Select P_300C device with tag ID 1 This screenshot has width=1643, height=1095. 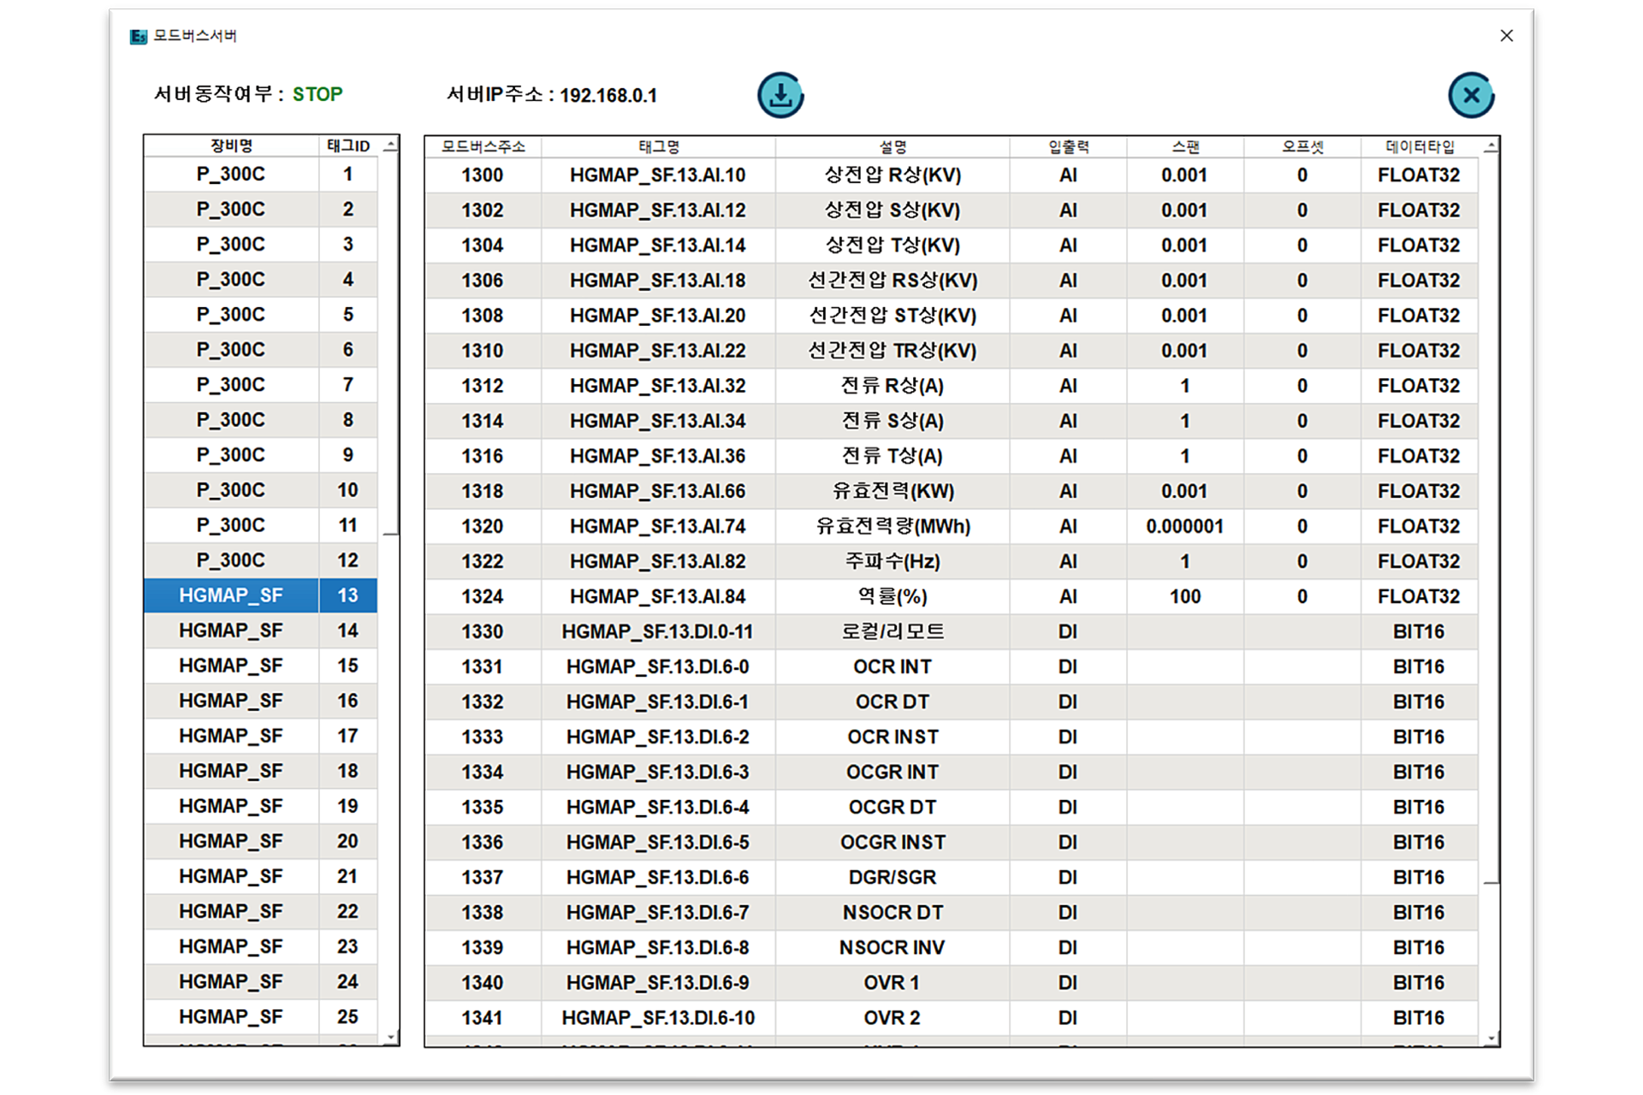click(x=231, y=175)
